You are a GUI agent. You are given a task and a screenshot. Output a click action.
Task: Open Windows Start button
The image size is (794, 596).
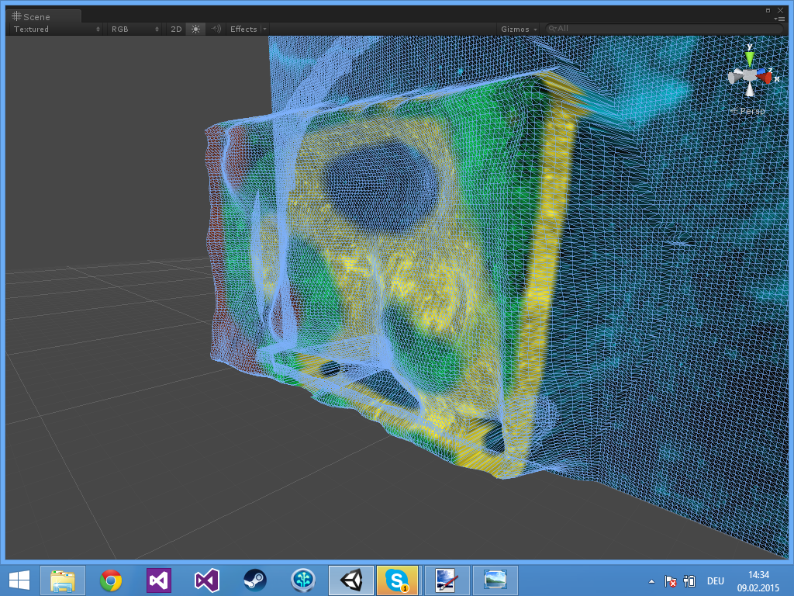pyautogui.click(x=19, y=580)
